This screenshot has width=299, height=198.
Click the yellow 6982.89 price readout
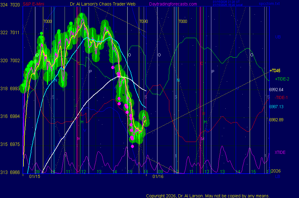276,120
